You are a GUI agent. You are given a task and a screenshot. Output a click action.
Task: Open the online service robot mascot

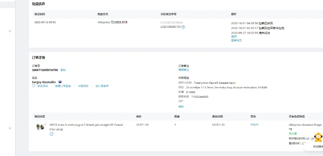click(318, 137)
